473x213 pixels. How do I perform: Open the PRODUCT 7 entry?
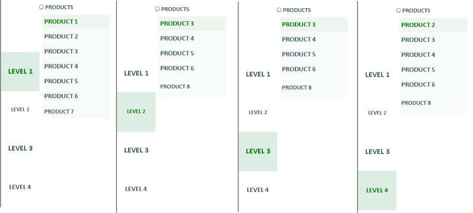tap(76, 112)
